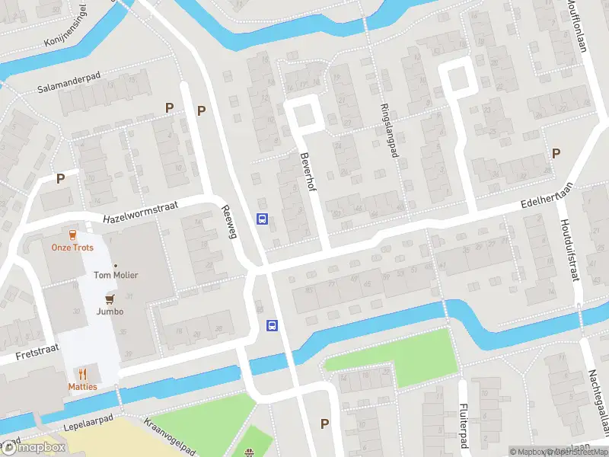Open the Mapbox logo link
Image resolution: width=609 pixels, height=457 pixels.
tap(33, 448)
